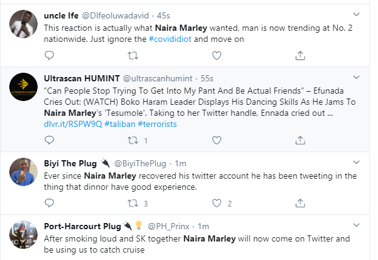Retweet uncle Ife's tweet
This screenshot has width=378, height=260.
click(132, 55)
